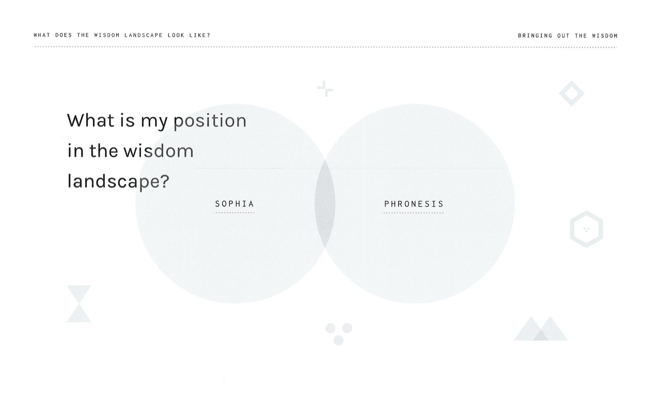The image size is (654, 396).
Task: Click the 'in the wisdom' heading line
Action: (130, 151)
